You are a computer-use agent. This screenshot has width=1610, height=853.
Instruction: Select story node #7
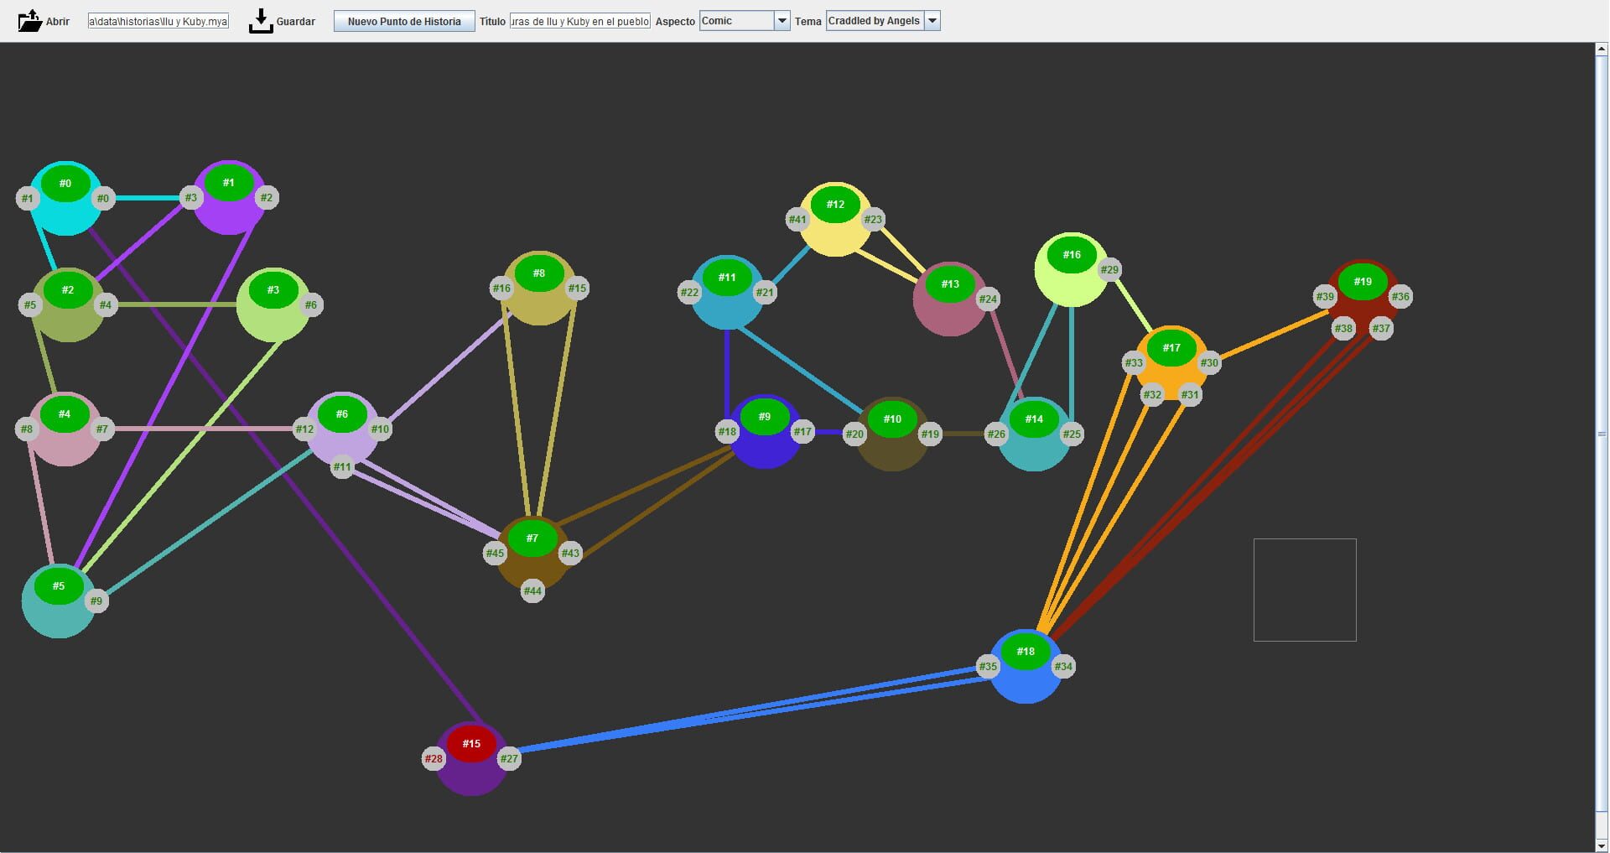coord(533,538)
